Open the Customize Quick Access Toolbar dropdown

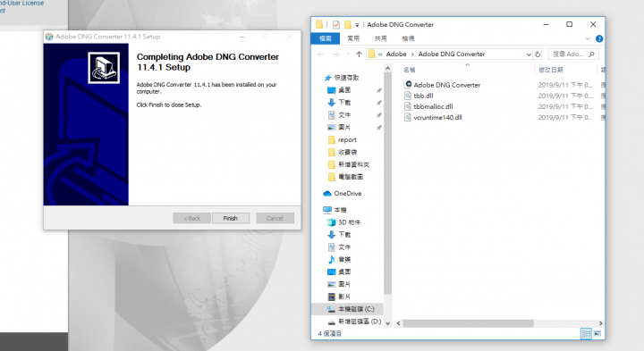(x=357, y=25)
